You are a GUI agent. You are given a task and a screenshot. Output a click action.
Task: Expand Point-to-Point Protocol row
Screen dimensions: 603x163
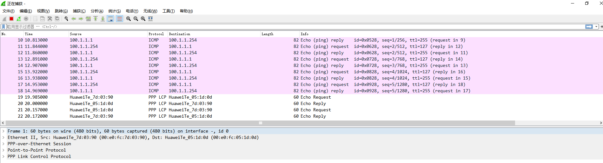pyautogui.click(x=3, y=150)
